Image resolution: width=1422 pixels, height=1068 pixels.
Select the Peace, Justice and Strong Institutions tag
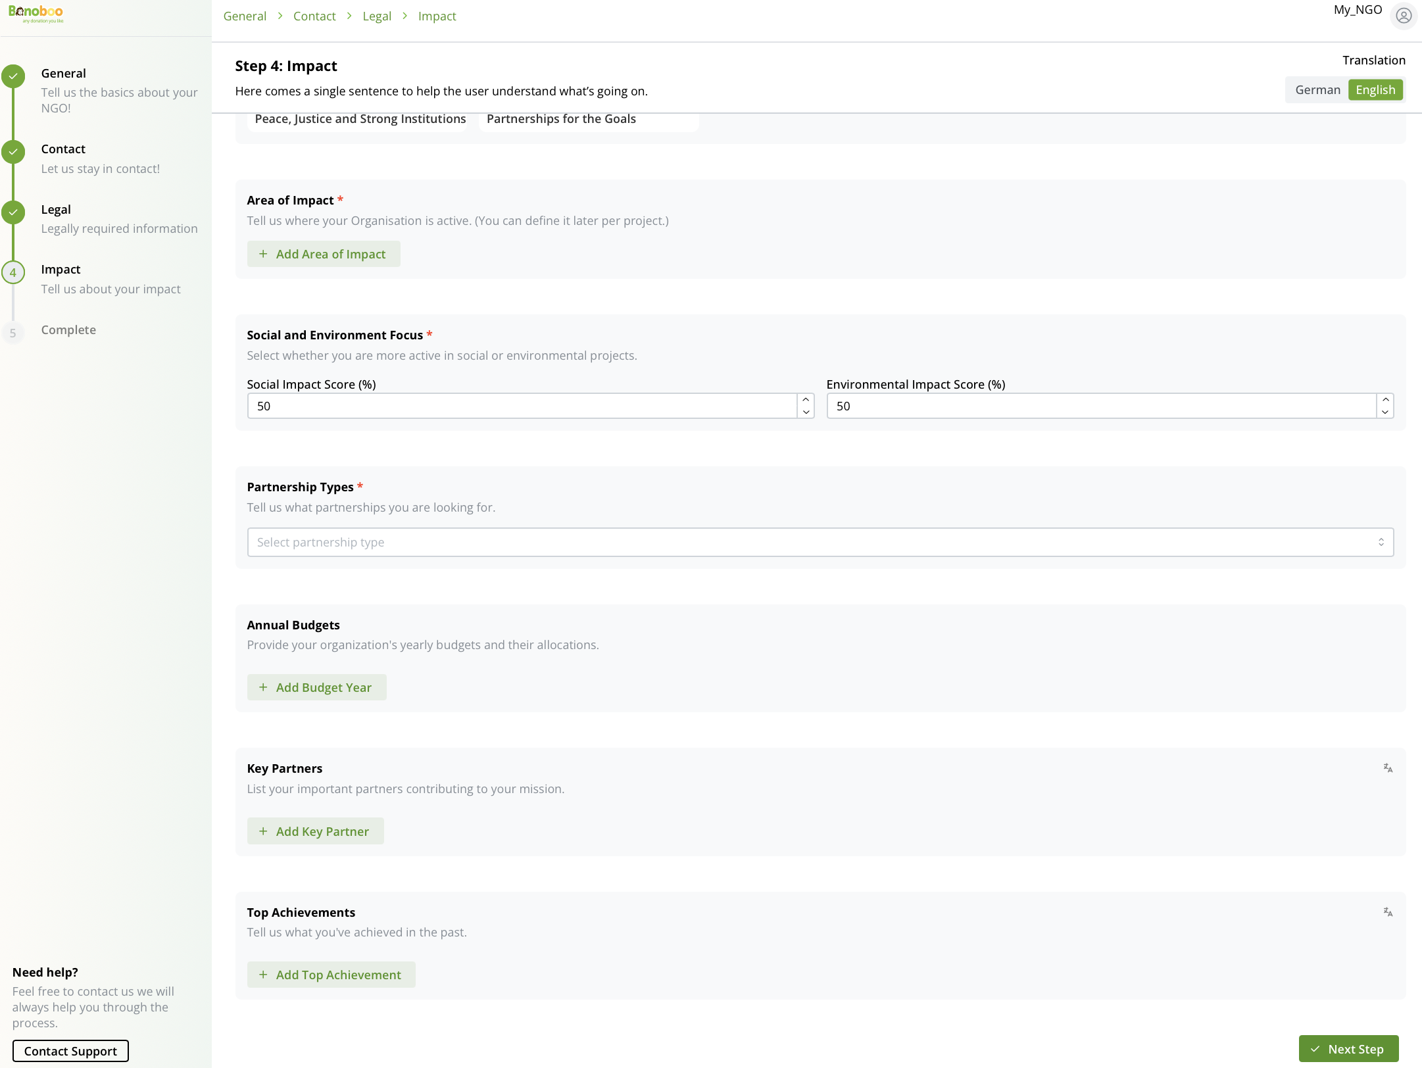click(359, 119)
